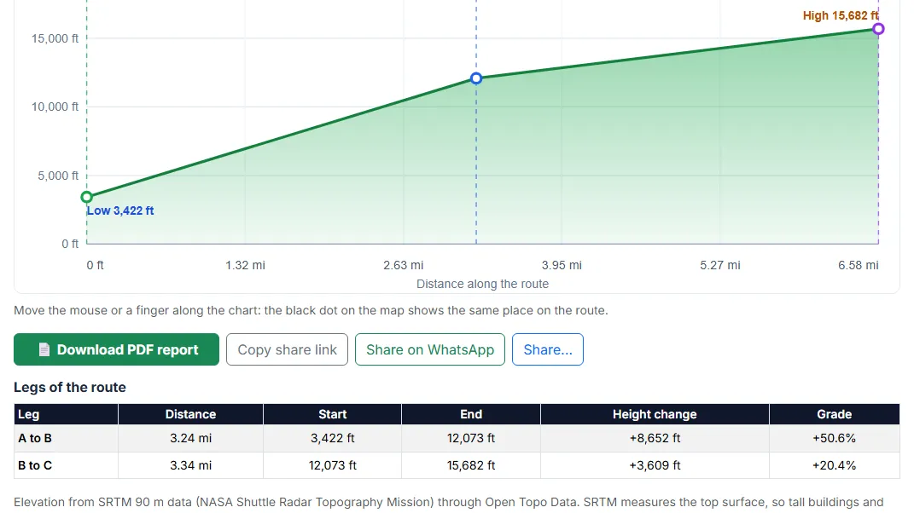Screen dimensions: 914x513
Task: Copy the share link
Action: 287,349
